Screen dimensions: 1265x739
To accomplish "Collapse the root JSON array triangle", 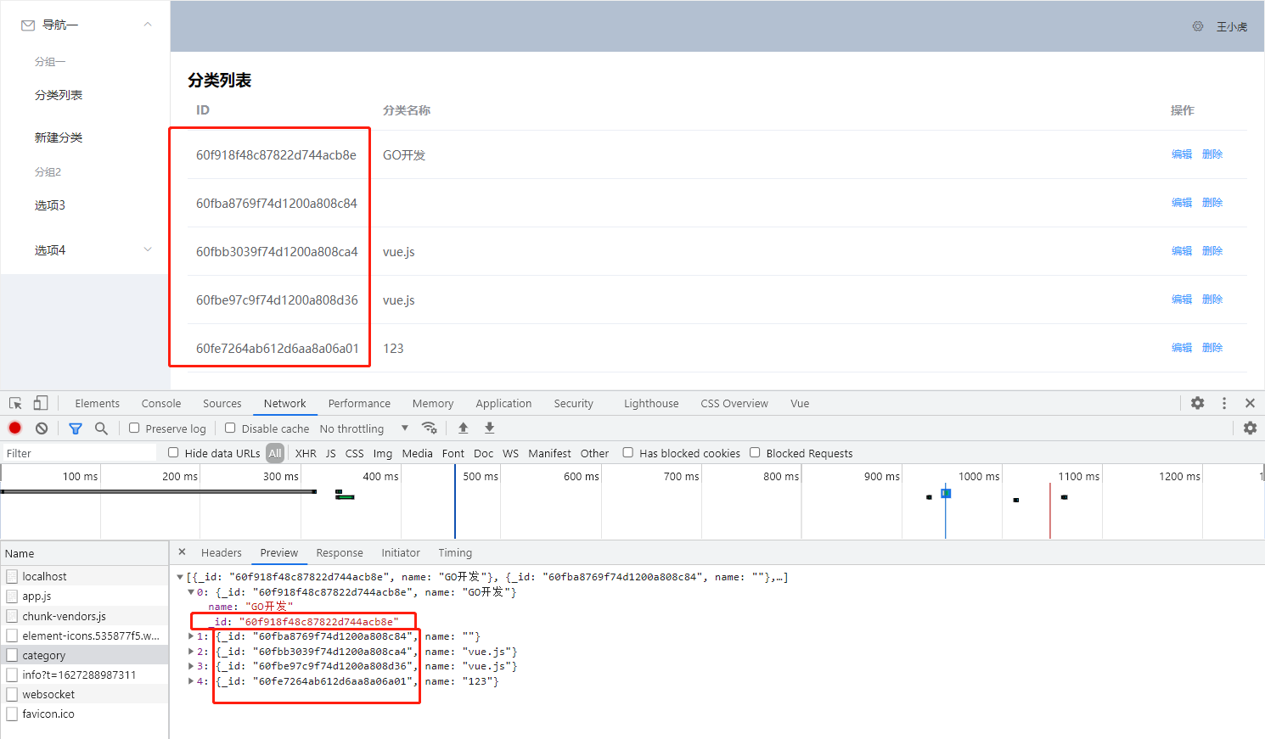I will coord(180,577).
